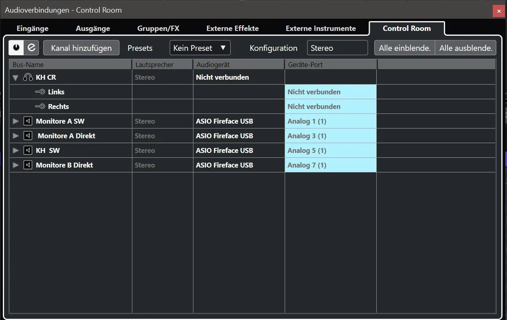Click KH CR audio device 'Nicht verbunden'
The width and height of the screenshot is (507, 320).
point(222,77)
